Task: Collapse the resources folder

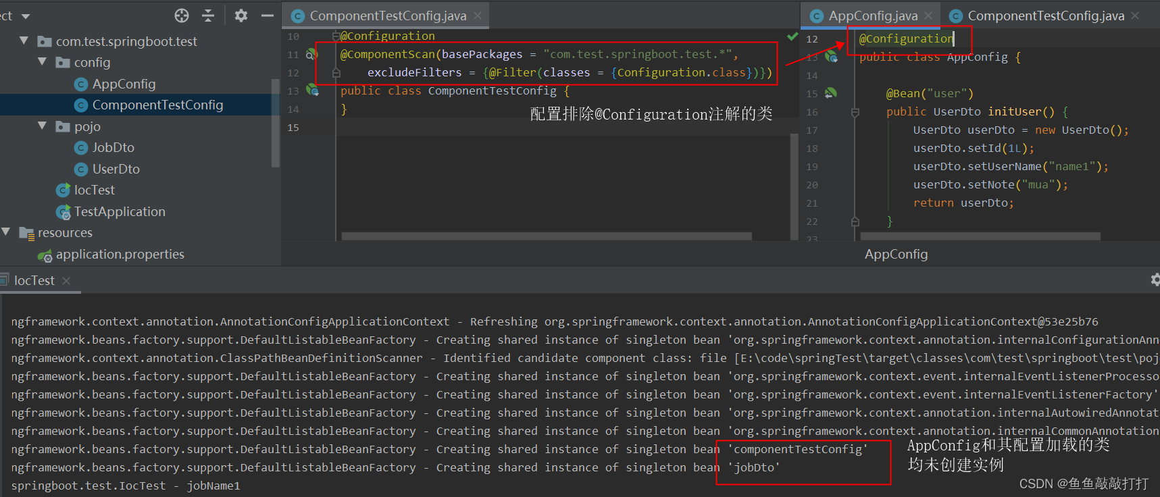Action: 6,232
